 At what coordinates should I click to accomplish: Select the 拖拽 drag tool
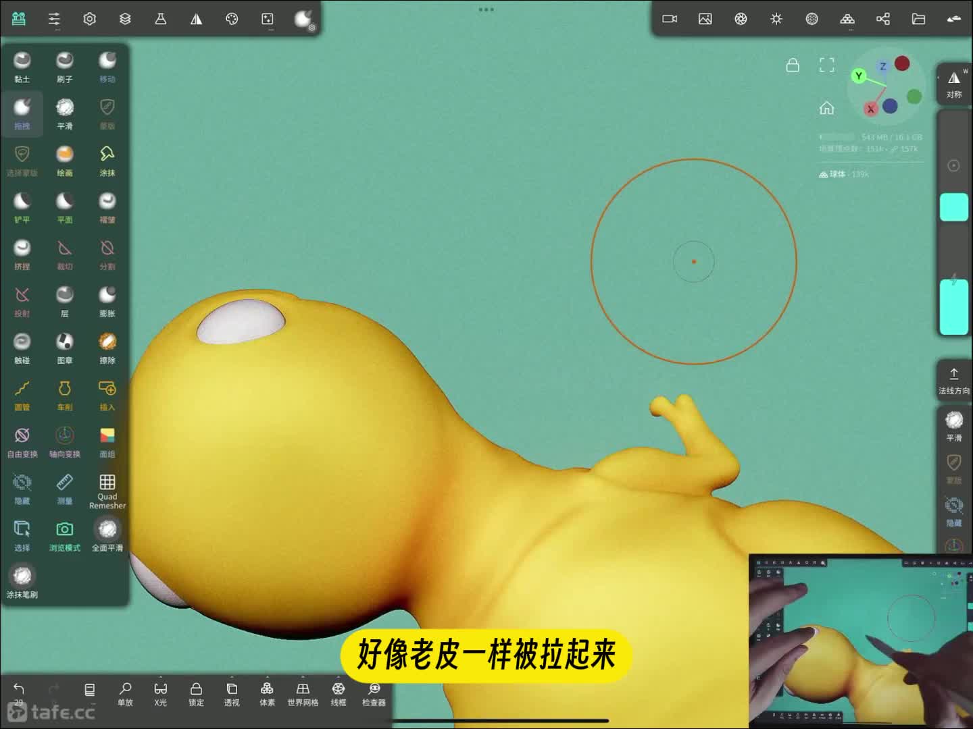[x=22, y=113]
